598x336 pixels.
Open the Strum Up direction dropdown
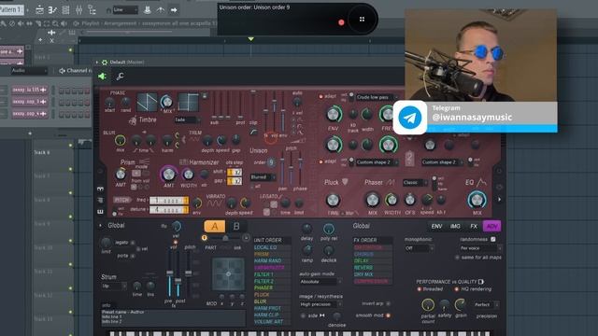coord(114,286)
